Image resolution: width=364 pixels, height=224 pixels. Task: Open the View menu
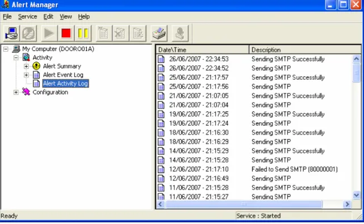(66, 16)
